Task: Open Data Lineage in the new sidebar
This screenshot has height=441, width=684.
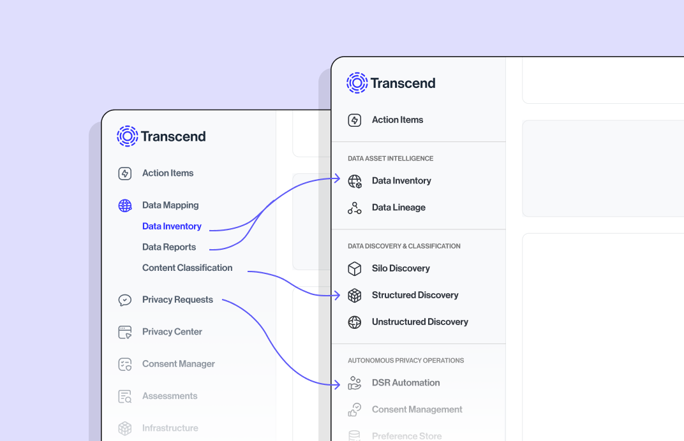Action: 399,207
